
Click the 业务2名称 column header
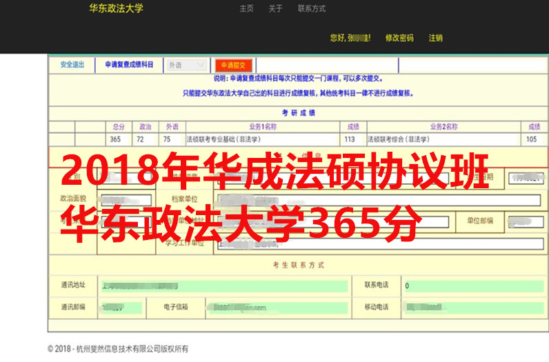click(444, 127)
